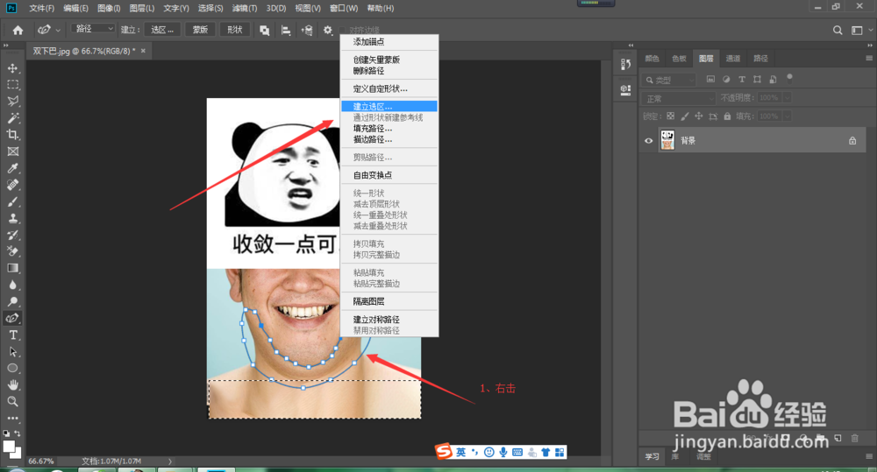Screen dimensions: 877x472
Task: Select the Healing Brush tool
Action: click(12, 185)
